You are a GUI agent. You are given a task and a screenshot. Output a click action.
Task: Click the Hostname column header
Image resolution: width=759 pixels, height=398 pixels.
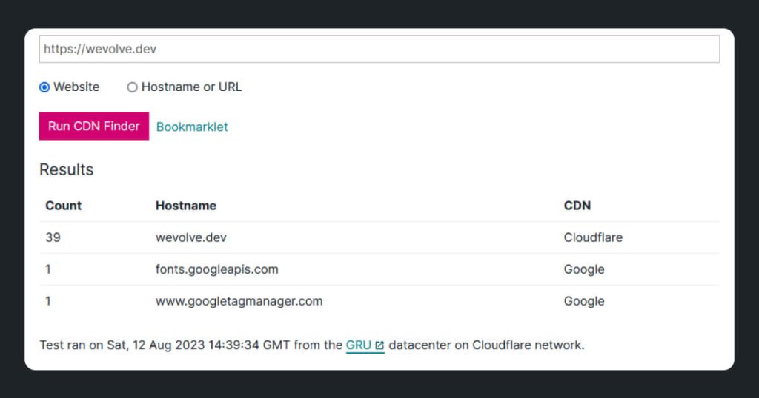(186, 206)
